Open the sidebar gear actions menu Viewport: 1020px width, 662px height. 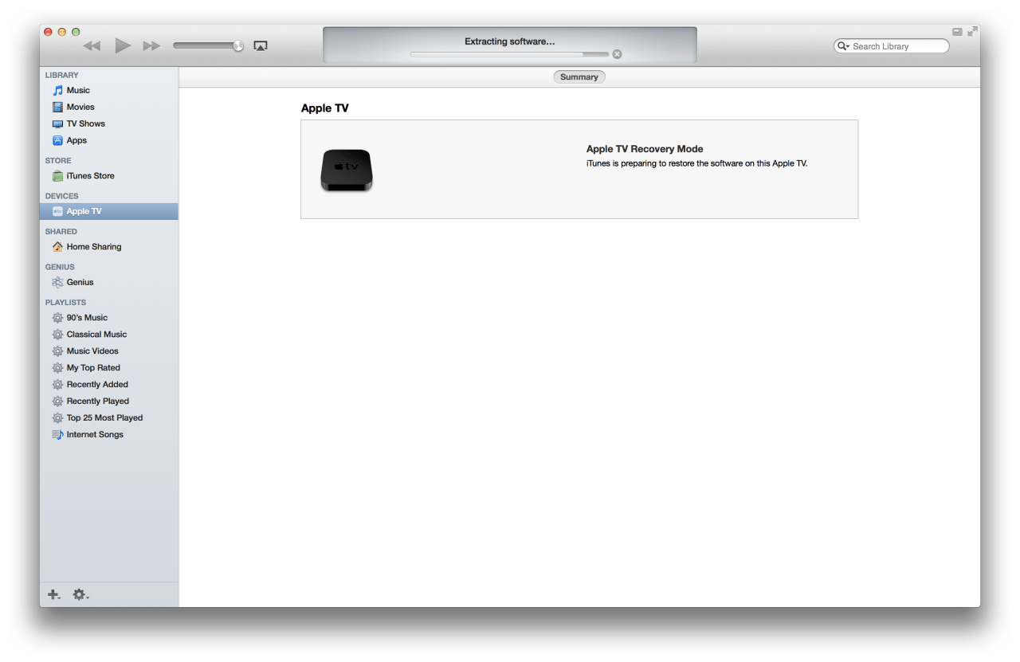coord(80,594)
